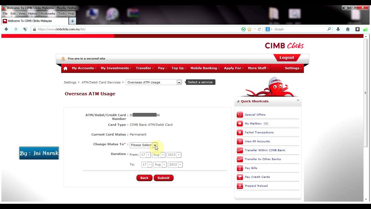Open Change Status To dropdown
This screenshot has height=209, width=371.
pos(143,145)
